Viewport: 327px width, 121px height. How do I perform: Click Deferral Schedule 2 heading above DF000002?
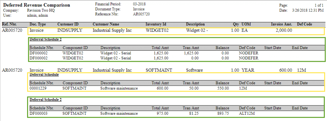[45, 39]
